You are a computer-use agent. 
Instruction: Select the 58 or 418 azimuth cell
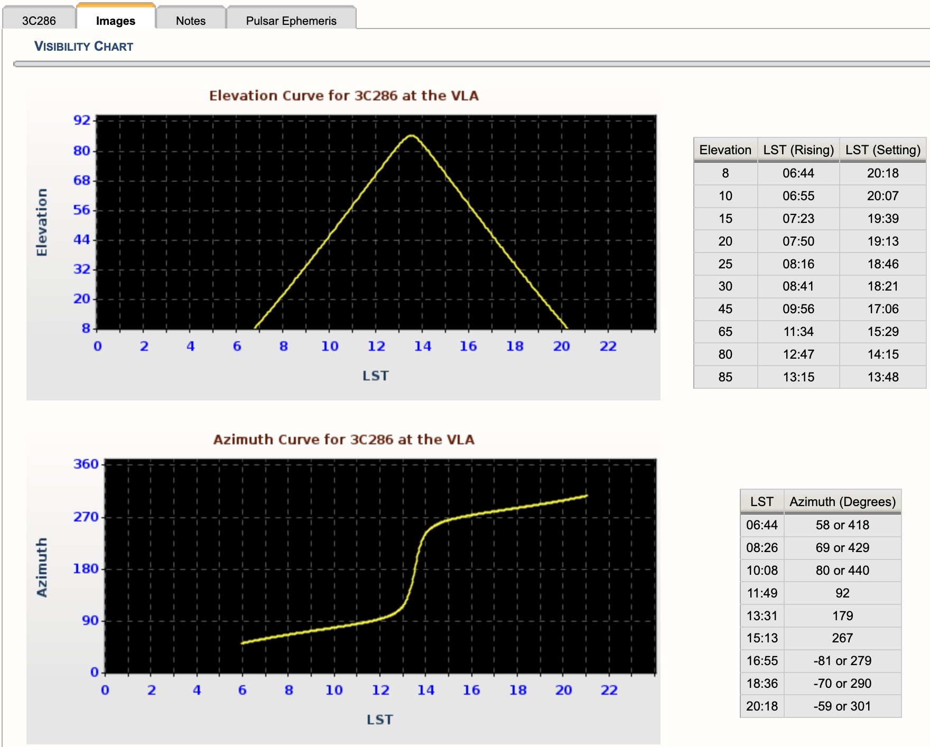click(x=842, y=525)
